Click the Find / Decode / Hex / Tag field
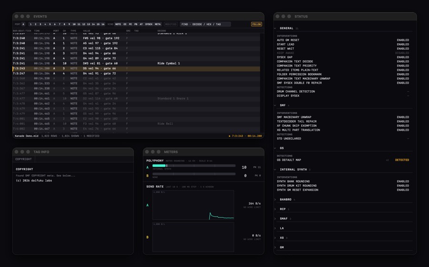 point(205,24)
